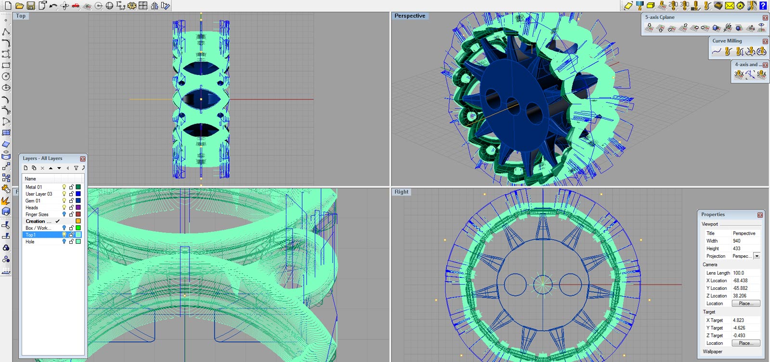Open the Projection dropdown in Properties
The width and height of the screenshot is (770, 362).
(757, 256)
